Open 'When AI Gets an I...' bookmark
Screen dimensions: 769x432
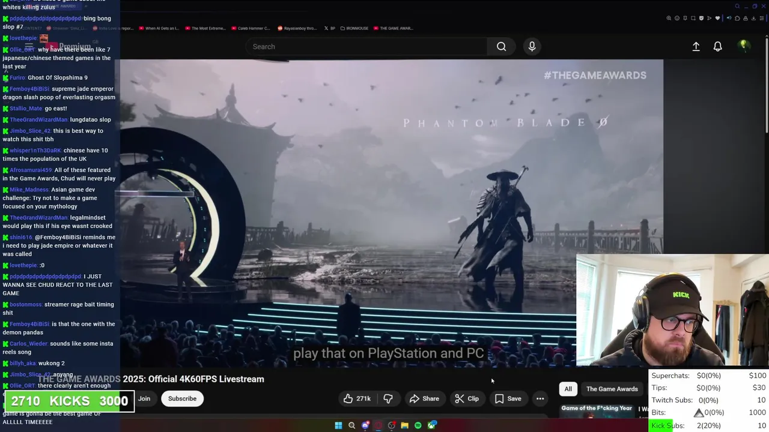click(x=159, y=28)
